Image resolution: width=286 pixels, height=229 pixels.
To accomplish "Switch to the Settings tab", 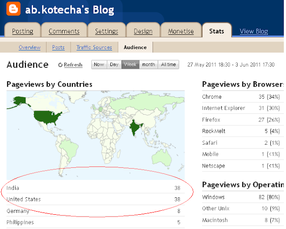I will click(x=107, y=31).
